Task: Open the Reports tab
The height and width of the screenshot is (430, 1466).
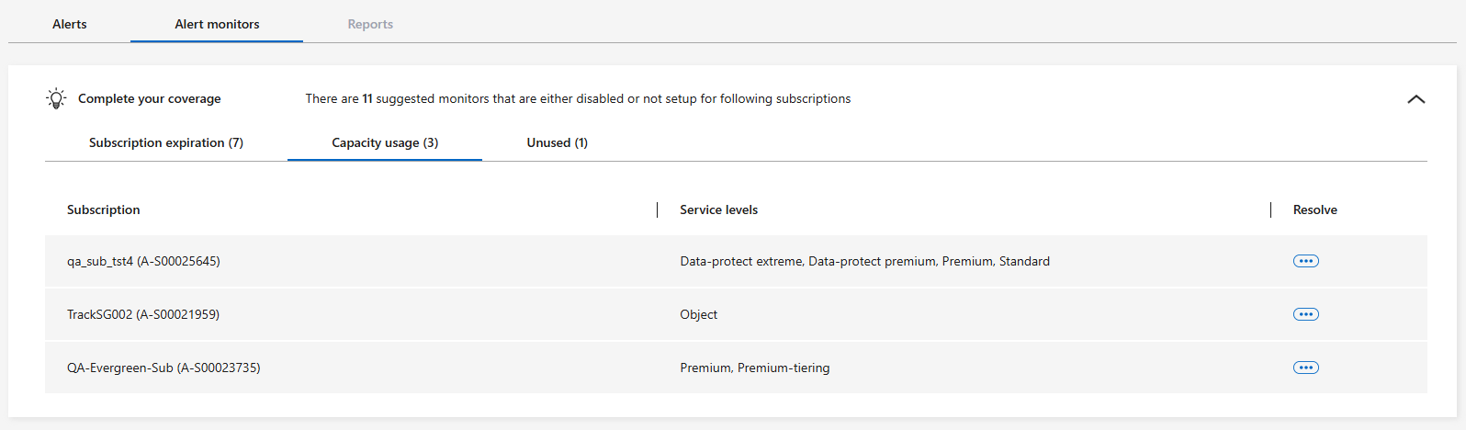Action: (x=370, y=24)
